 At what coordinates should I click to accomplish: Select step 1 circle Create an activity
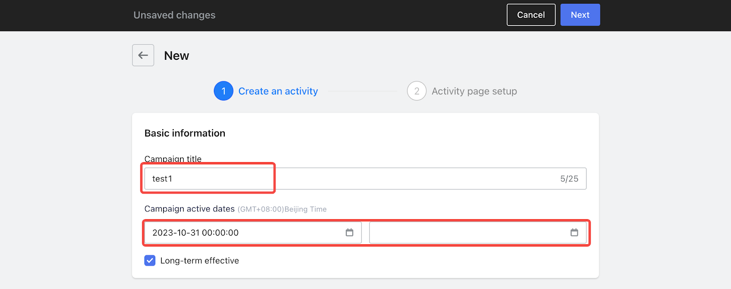click(223, 91)
